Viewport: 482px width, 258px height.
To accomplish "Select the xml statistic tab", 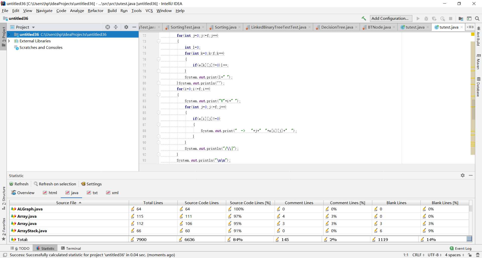I will [112, 193].
